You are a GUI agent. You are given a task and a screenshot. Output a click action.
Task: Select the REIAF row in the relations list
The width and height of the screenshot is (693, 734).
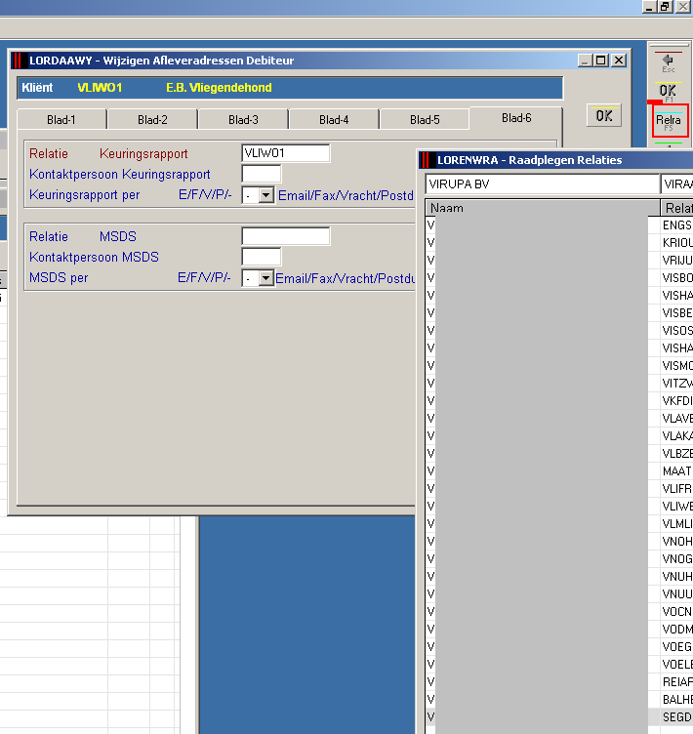pyautogui.click(x=559, y=681)
